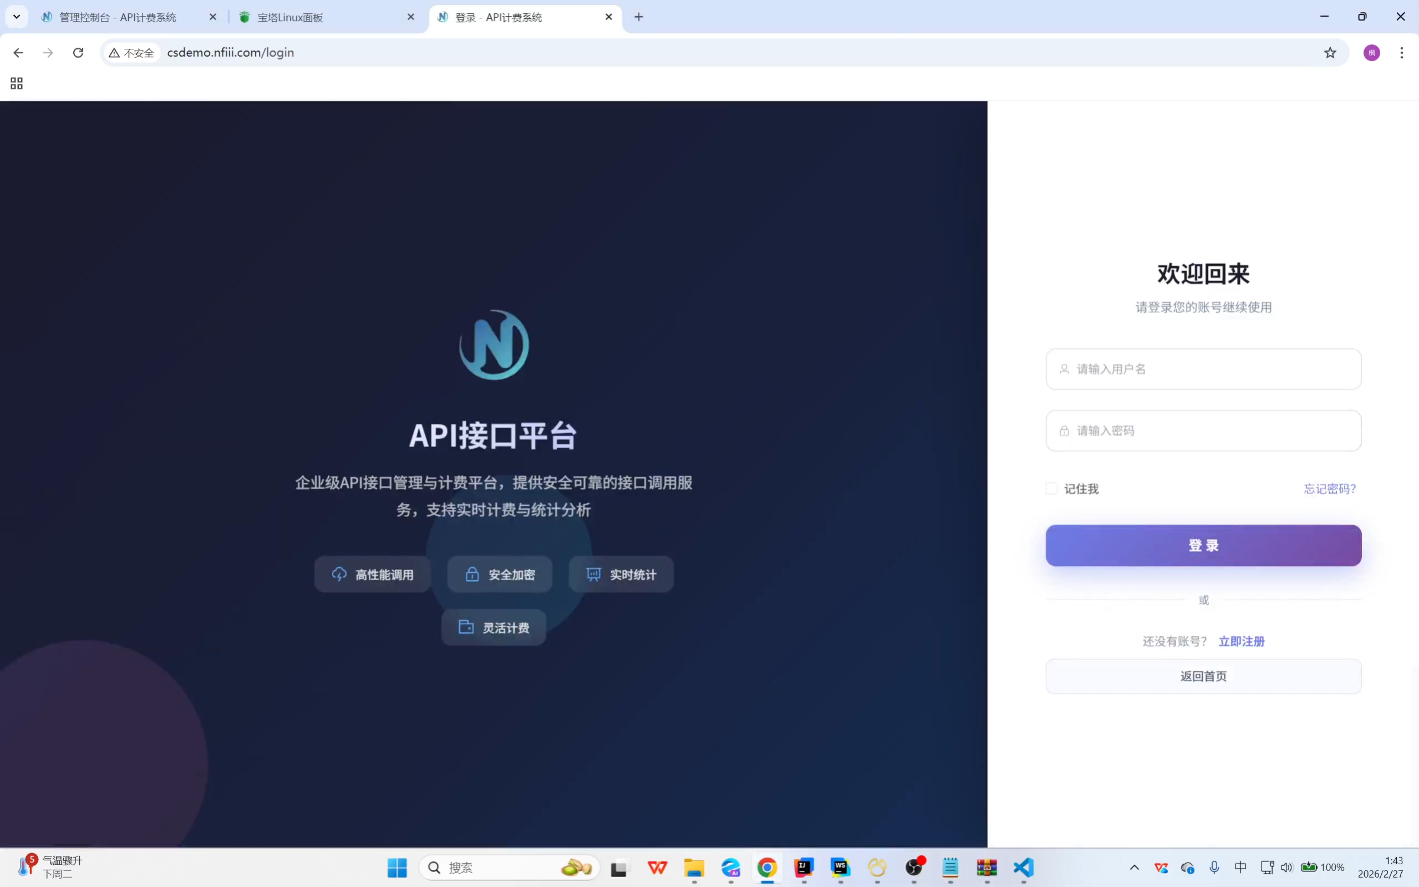Show hidden system tray icons chevron
Screen dimensions: 1419x887
pos(1134,867)
